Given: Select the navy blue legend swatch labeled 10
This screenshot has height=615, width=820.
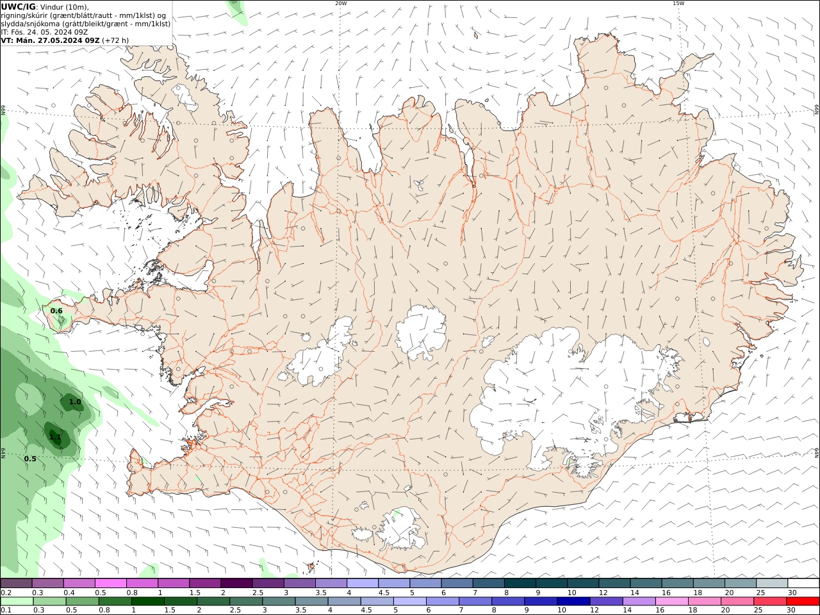Looking at the screenshot, I should (x=573, y=602).
